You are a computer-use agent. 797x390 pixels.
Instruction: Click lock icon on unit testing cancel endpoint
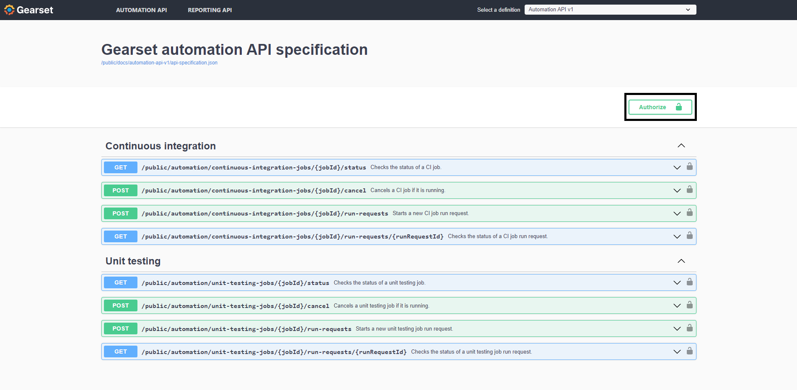coord(689,305)
